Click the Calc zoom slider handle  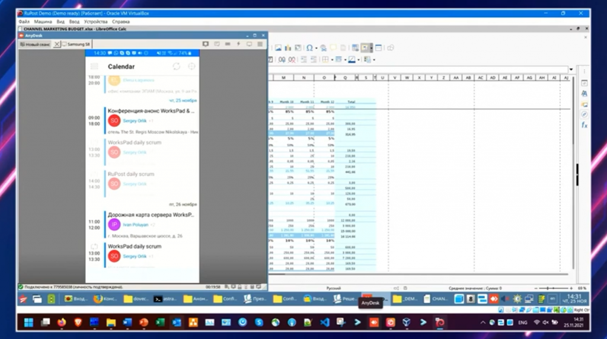click(548, 288)
